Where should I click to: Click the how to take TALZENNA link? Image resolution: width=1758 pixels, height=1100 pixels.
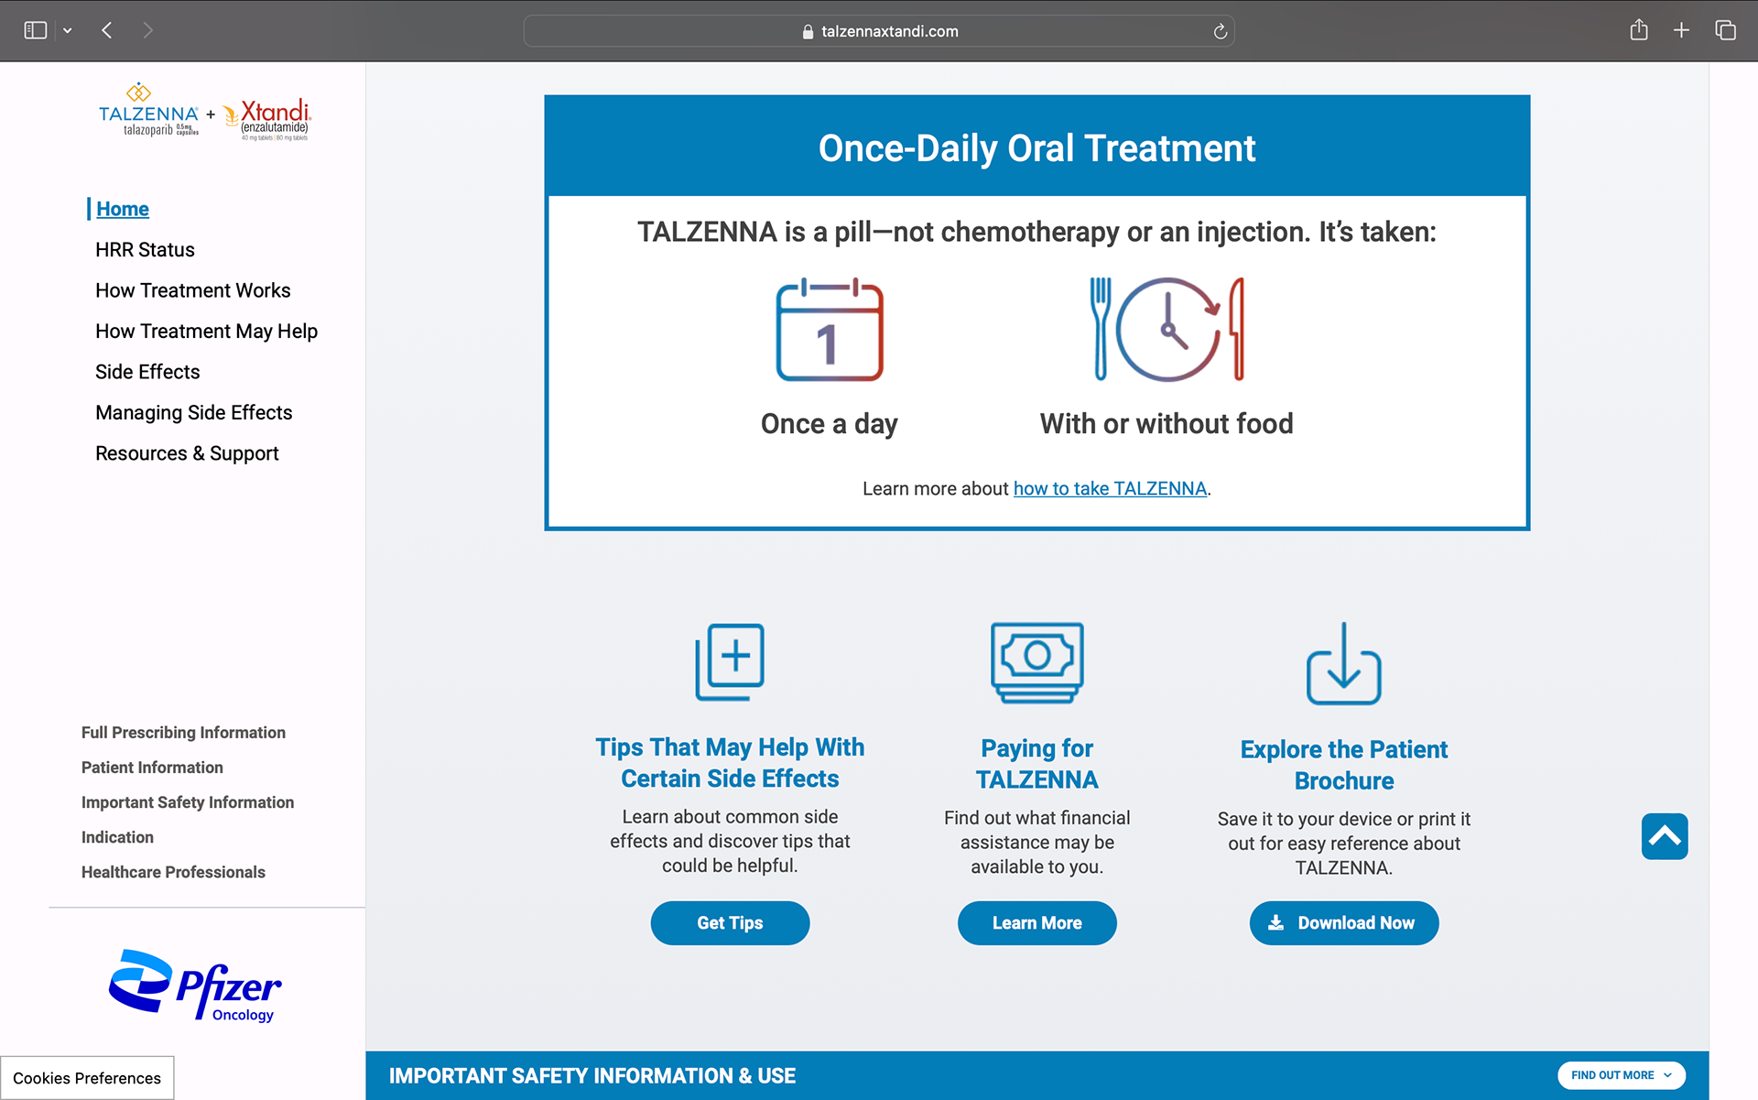click(x=1110, y=489)
